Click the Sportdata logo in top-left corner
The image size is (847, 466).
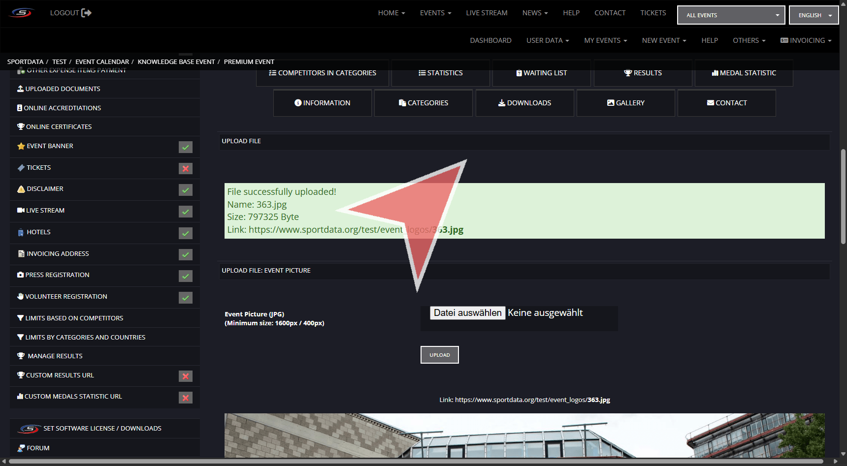click(22, 13)
